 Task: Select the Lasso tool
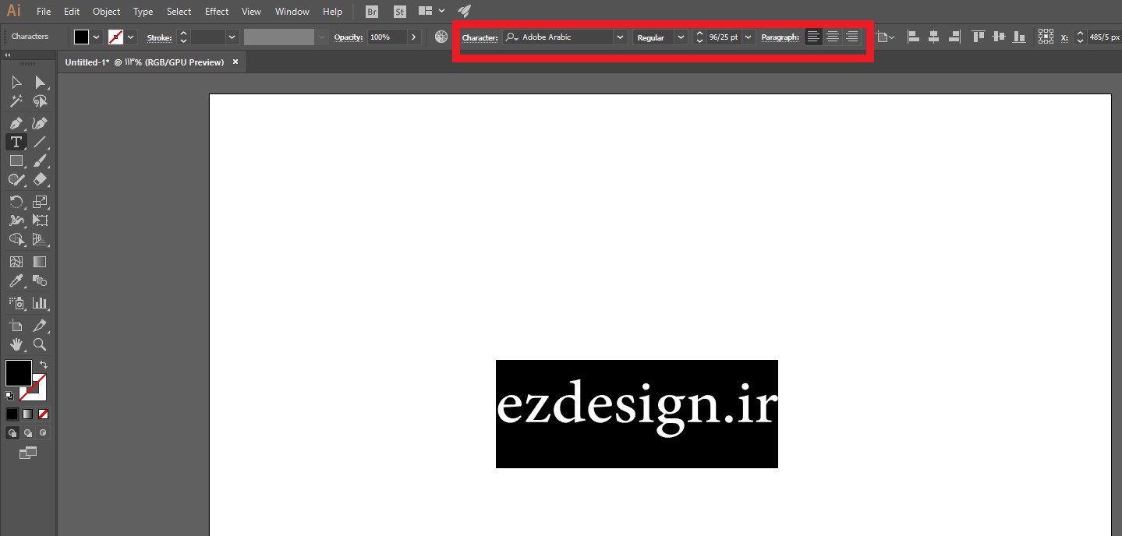coord(40,101)
